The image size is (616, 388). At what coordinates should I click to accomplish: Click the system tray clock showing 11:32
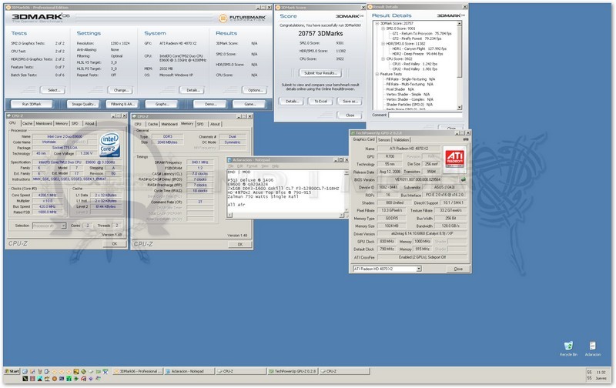coord(601,372)
